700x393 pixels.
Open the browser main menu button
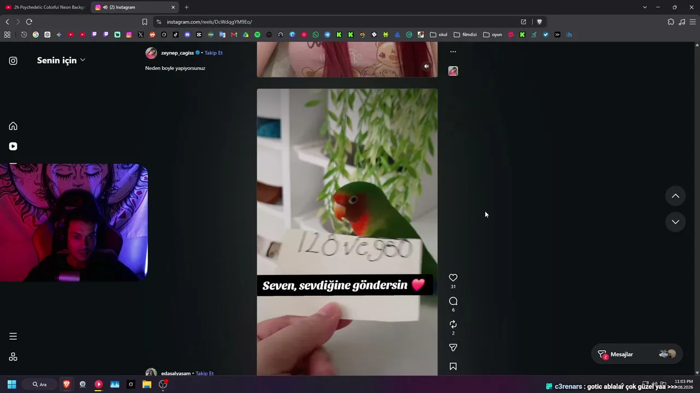pos(693,22)
